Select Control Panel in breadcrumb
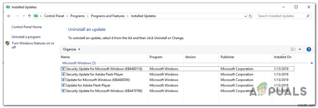This screenshot has height=108, width=318. [x=54, y=16]
